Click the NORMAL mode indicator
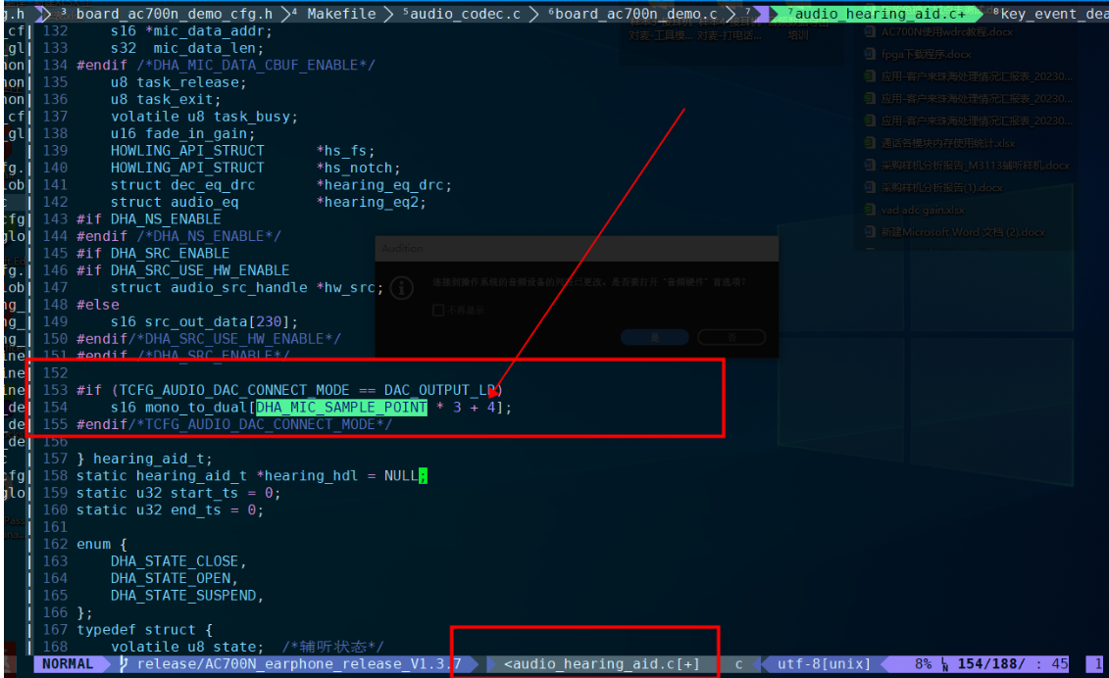The height and width of the screenshot is (678, 1109). (x=68, y=664)
